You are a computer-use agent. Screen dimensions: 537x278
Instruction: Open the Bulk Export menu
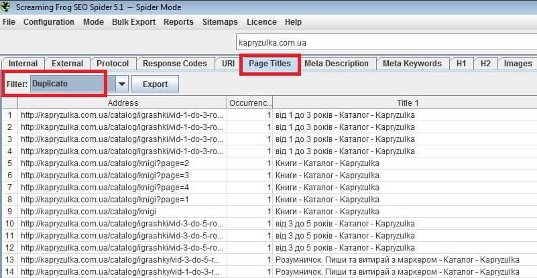133,21
